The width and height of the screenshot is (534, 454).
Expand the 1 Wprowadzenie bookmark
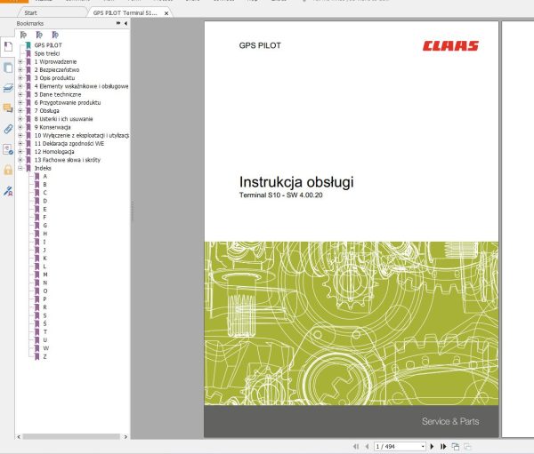[20, 61]
